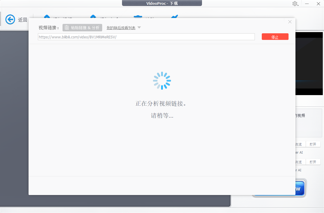Click the upper 打开 button
Screen dimensions: 324x213
coord(313,144)
